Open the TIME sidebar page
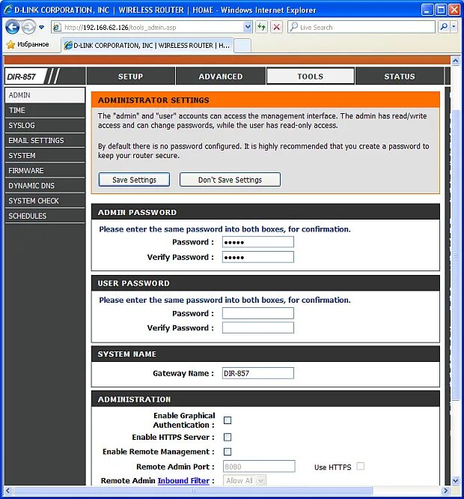 click(45, 110)
